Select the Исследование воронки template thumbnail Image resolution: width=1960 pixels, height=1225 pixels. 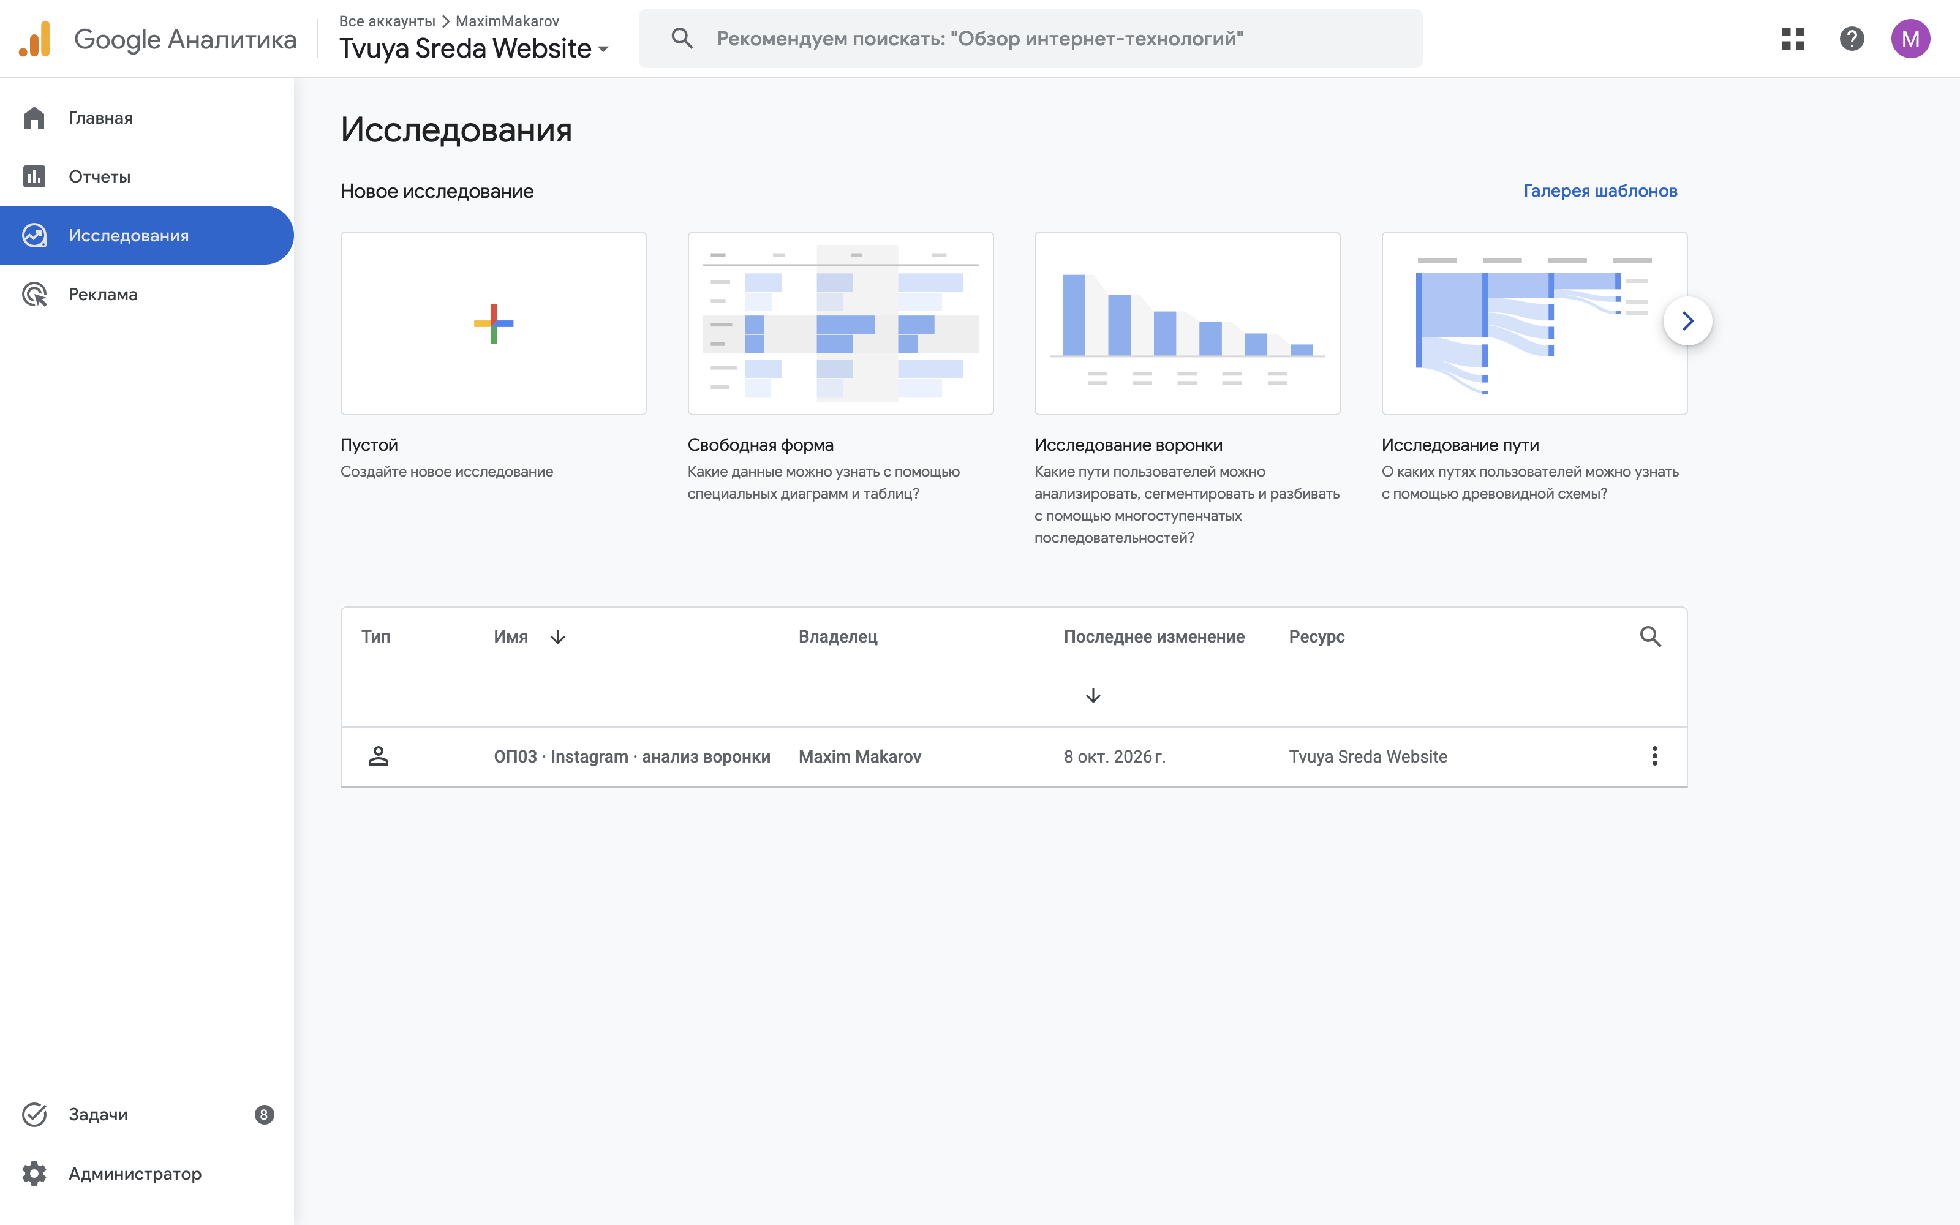click(1188, 323)
